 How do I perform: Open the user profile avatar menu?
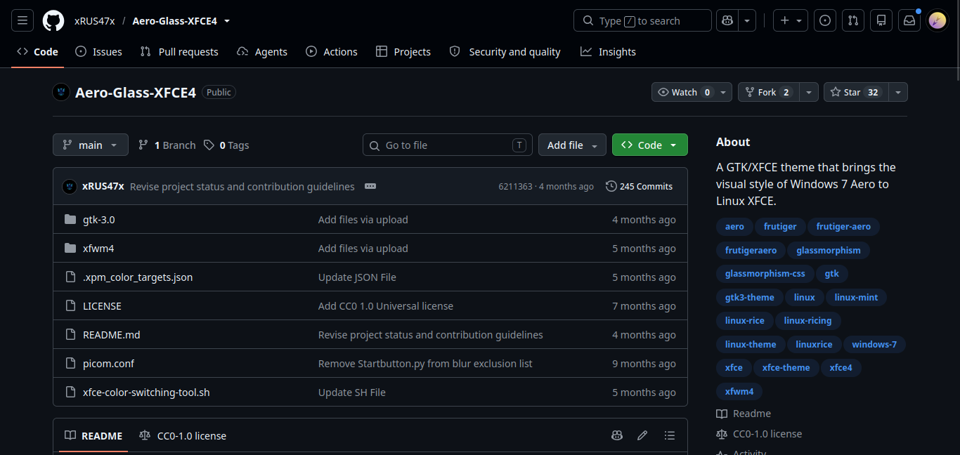[938, 21]
